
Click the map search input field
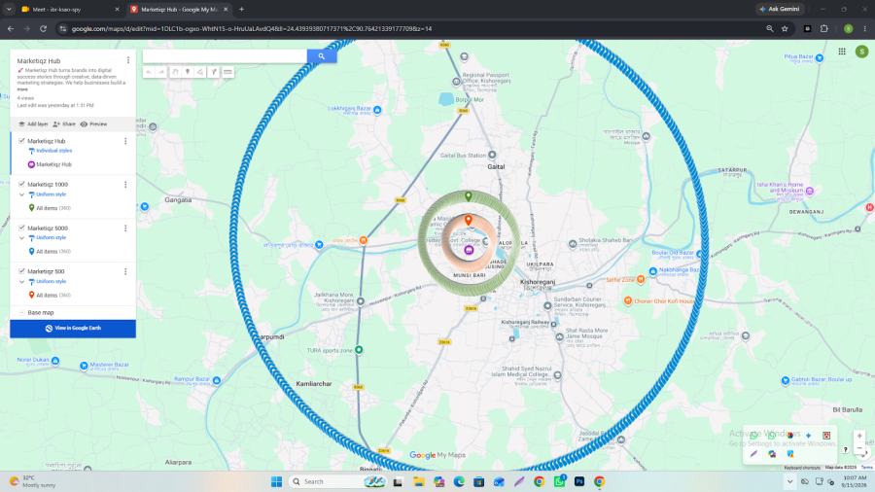225,55
